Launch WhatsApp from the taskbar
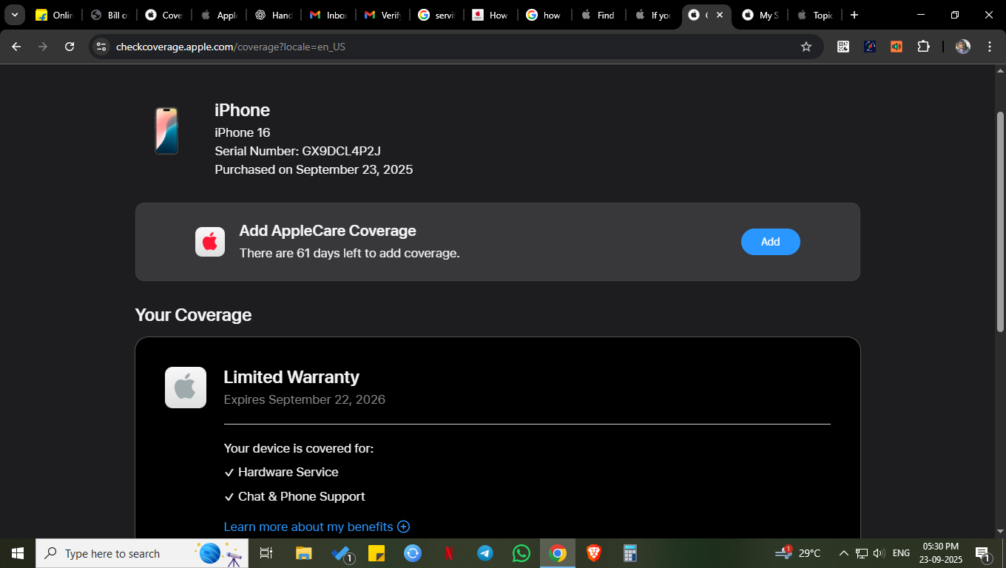This screenshot has height=568, width=1006. (x=521, y=553)
